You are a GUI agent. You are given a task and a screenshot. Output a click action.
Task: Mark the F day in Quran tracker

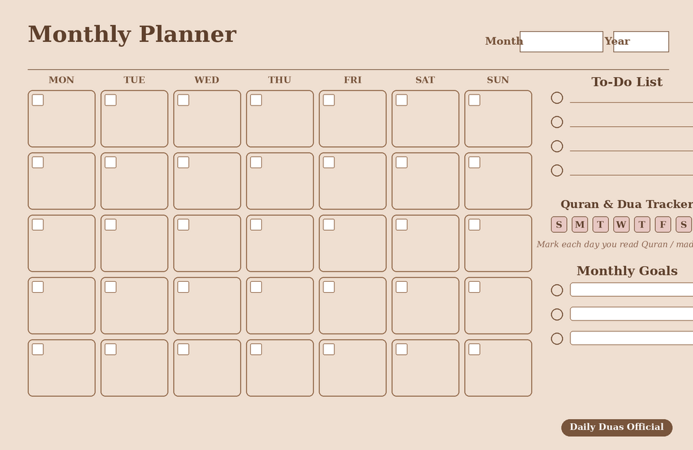663,225
